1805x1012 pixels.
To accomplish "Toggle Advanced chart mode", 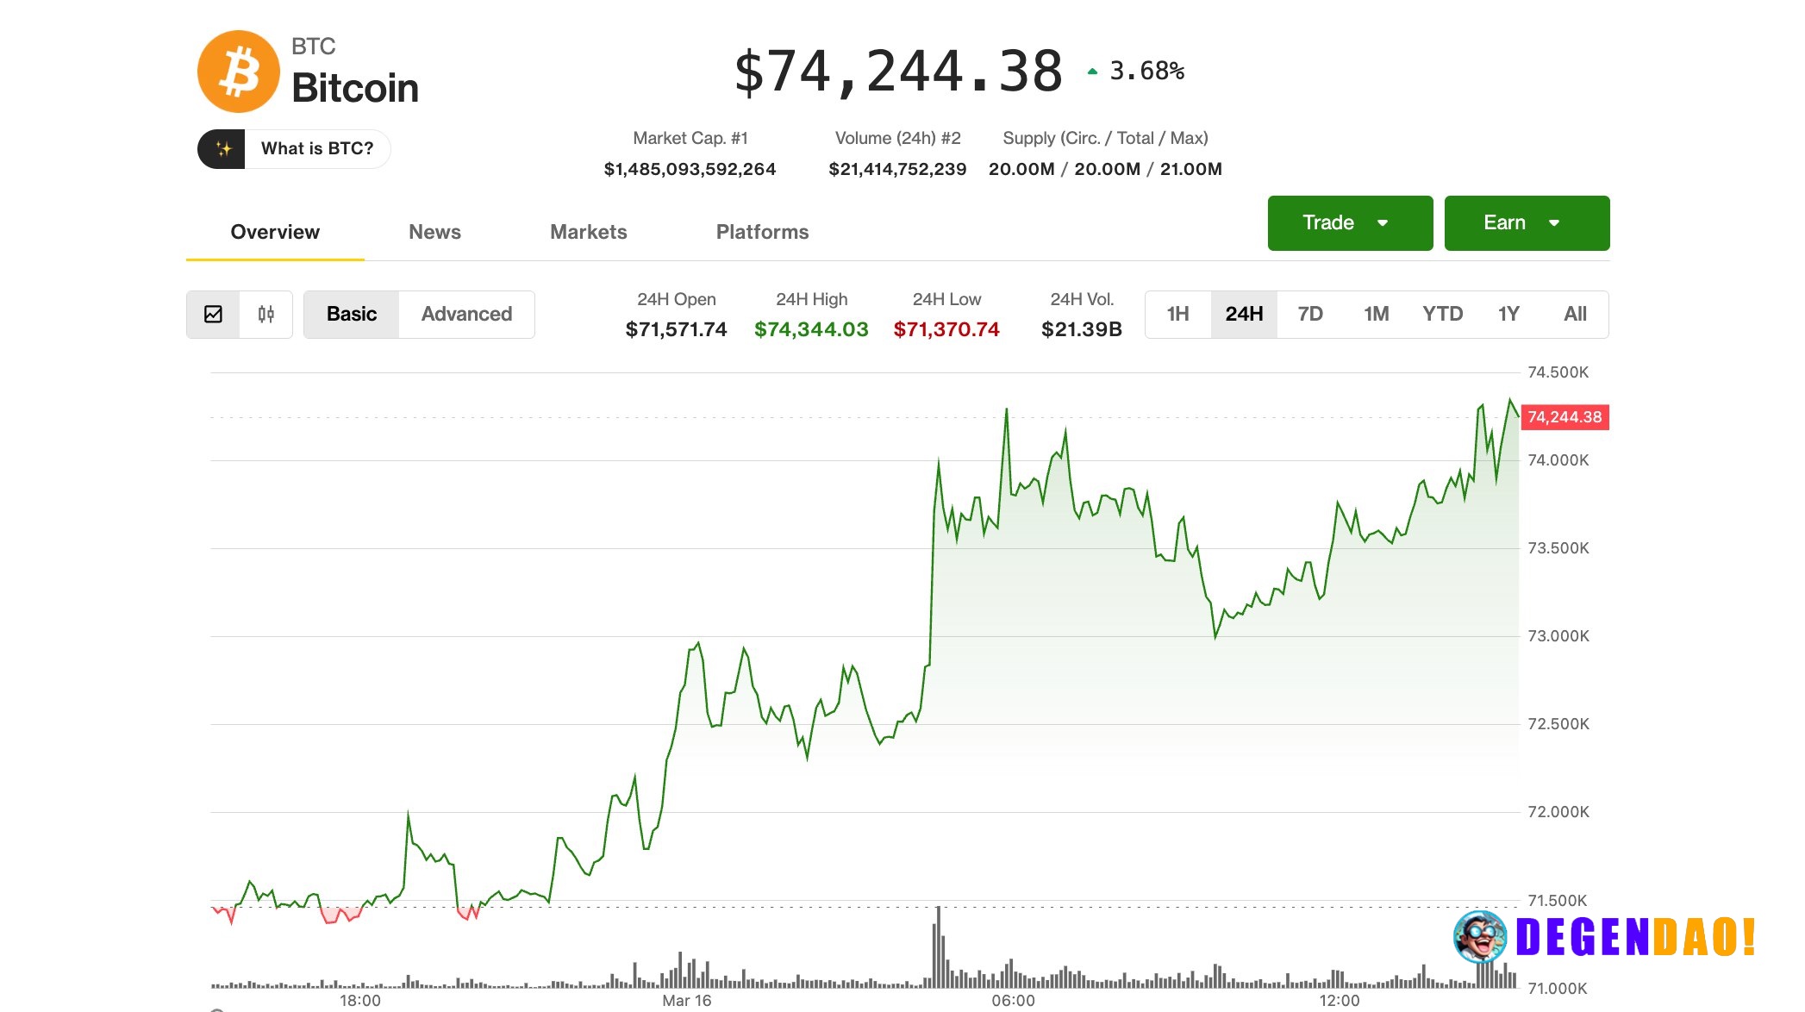I will (466, 314).
